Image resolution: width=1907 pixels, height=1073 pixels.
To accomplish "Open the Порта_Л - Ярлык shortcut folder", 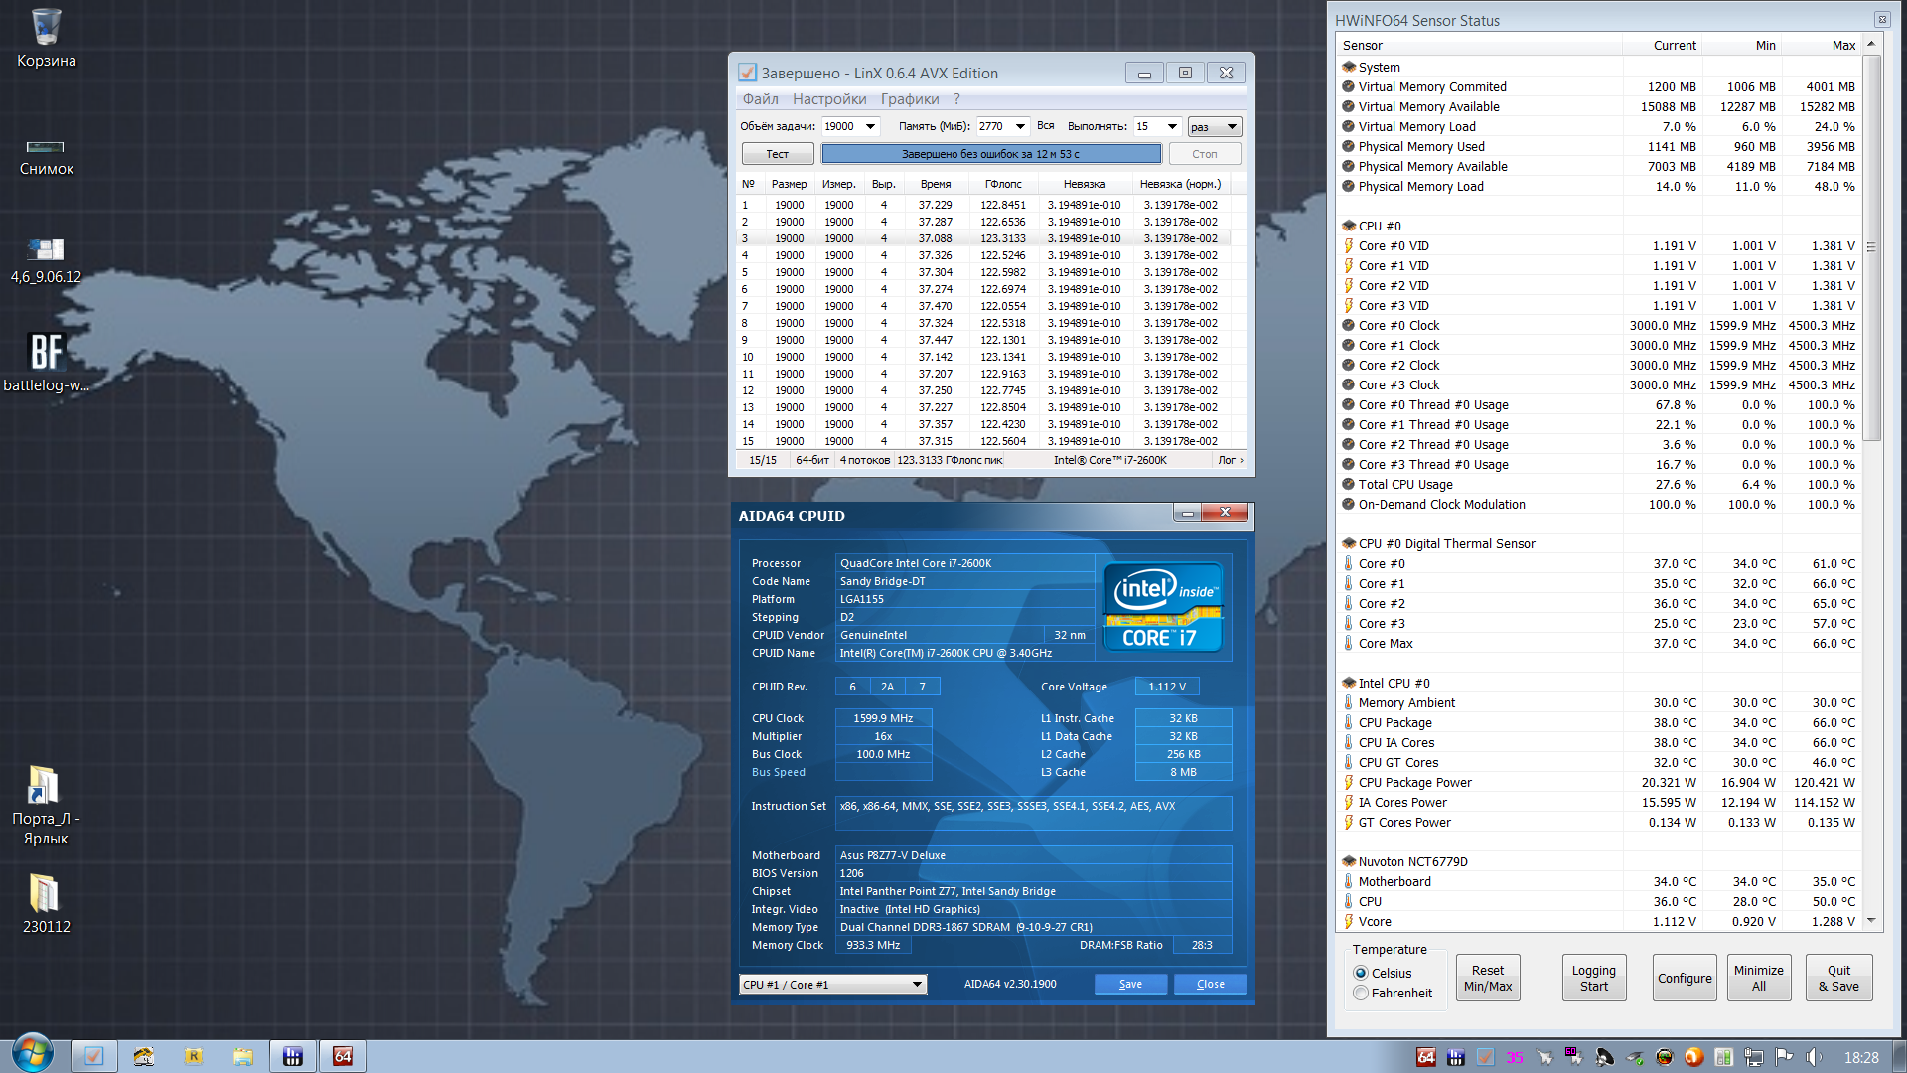I will point(46,805).
